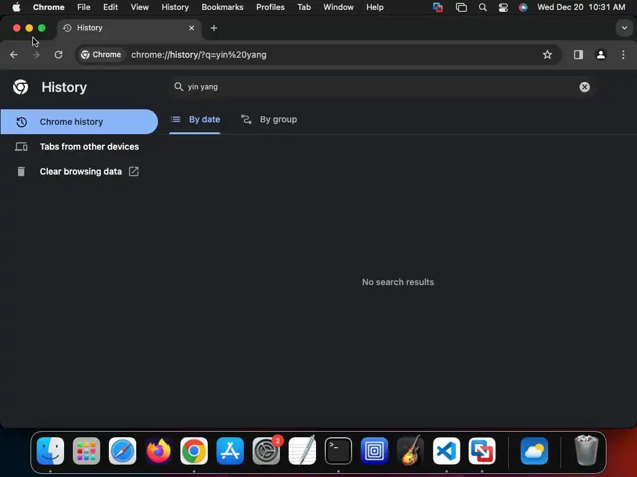Open the profile avatar menu

coord(601,55)
